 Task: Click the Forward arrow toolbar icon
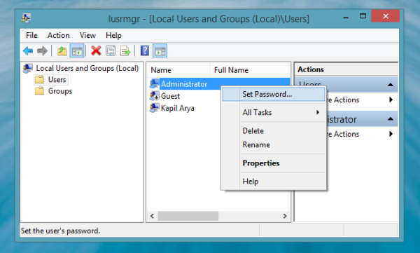pyautogui.click(x=42, y=50)
